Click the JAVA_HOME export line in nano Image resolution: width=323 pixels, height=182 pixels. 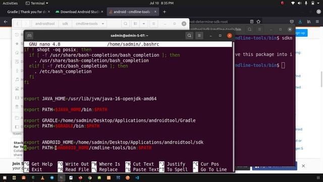90,99
